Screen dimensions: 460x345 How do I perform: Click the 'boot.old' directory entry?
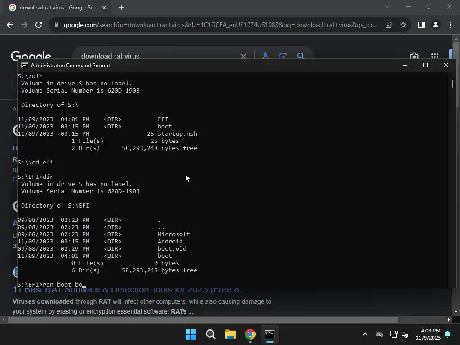point(172,249)
